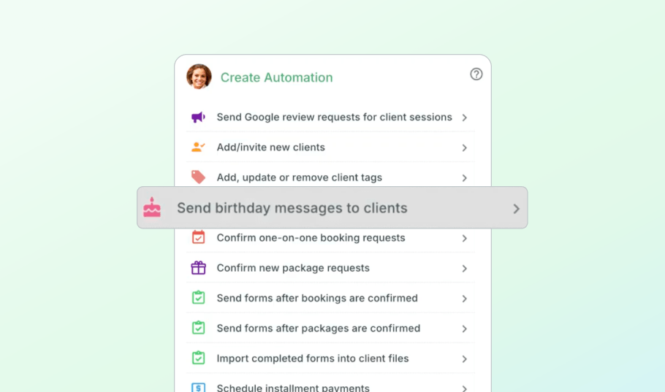Click the dollar icon for installment payments

[x=198, y=388]
